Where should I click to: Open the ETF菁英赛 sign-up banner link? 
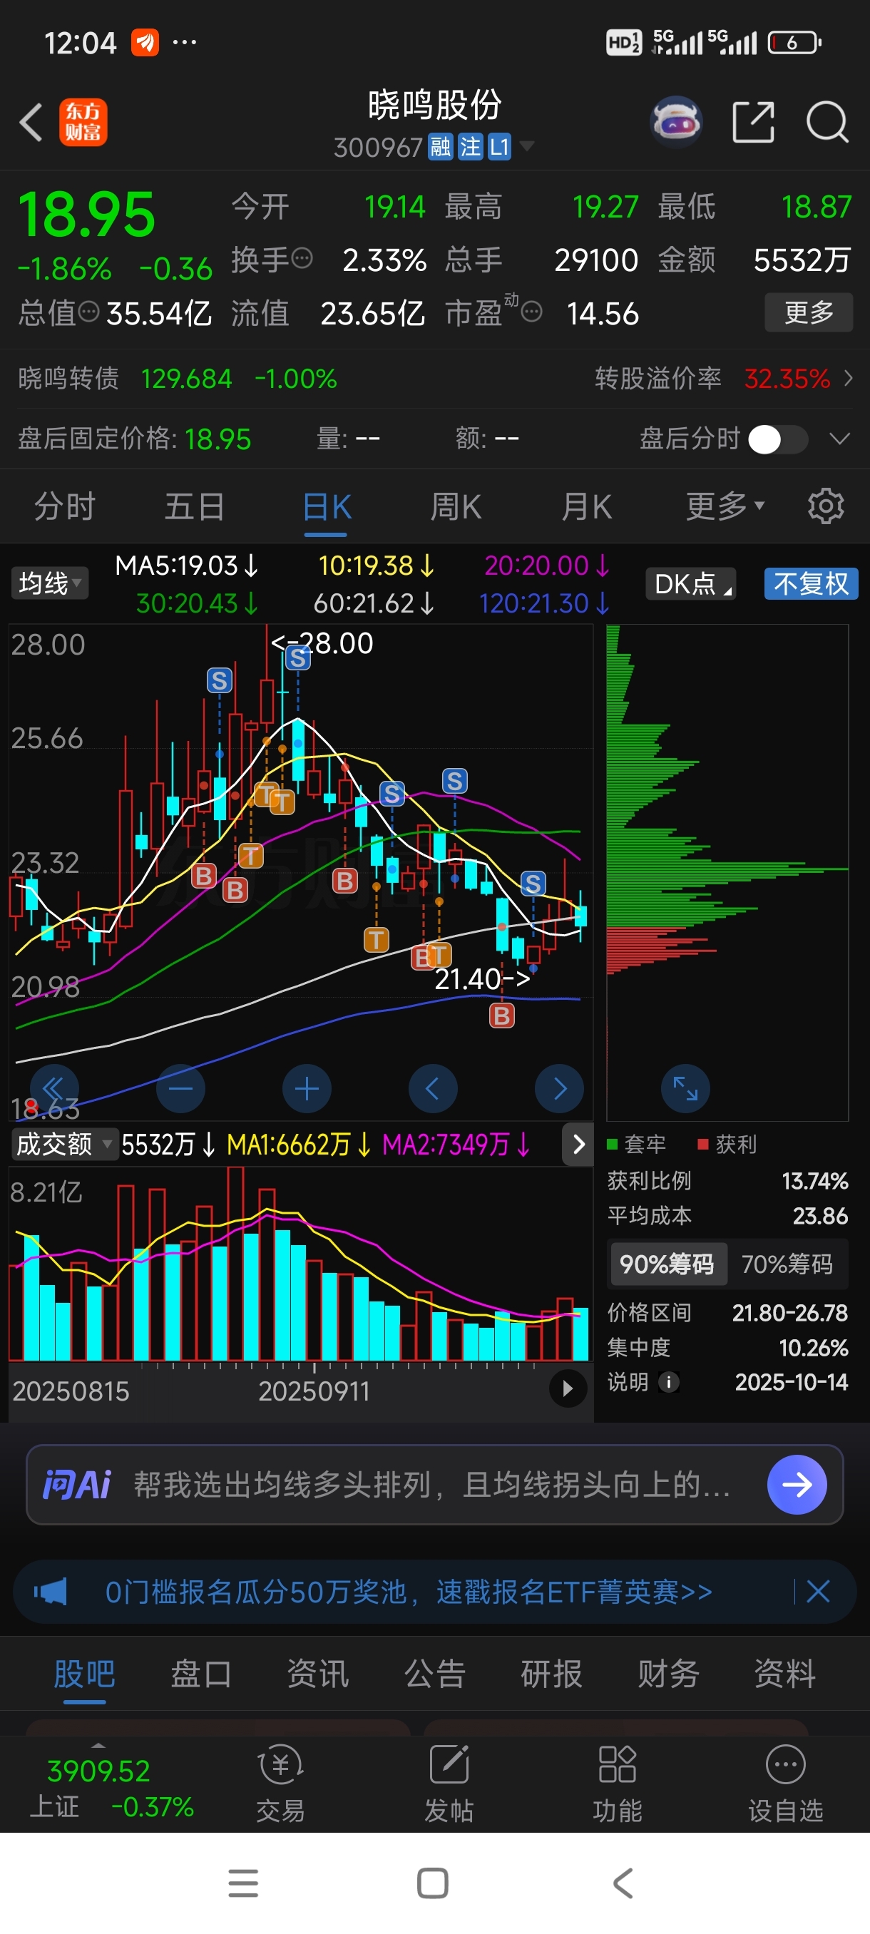409,1592
